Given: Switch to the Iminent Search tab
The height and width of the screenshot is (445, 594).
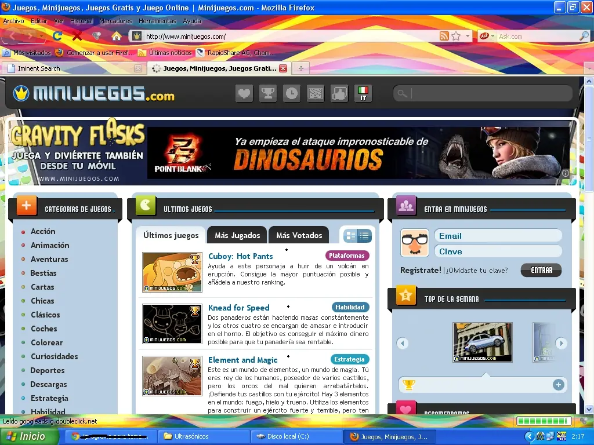Looking at the screenshot, I should click(73, 68).
